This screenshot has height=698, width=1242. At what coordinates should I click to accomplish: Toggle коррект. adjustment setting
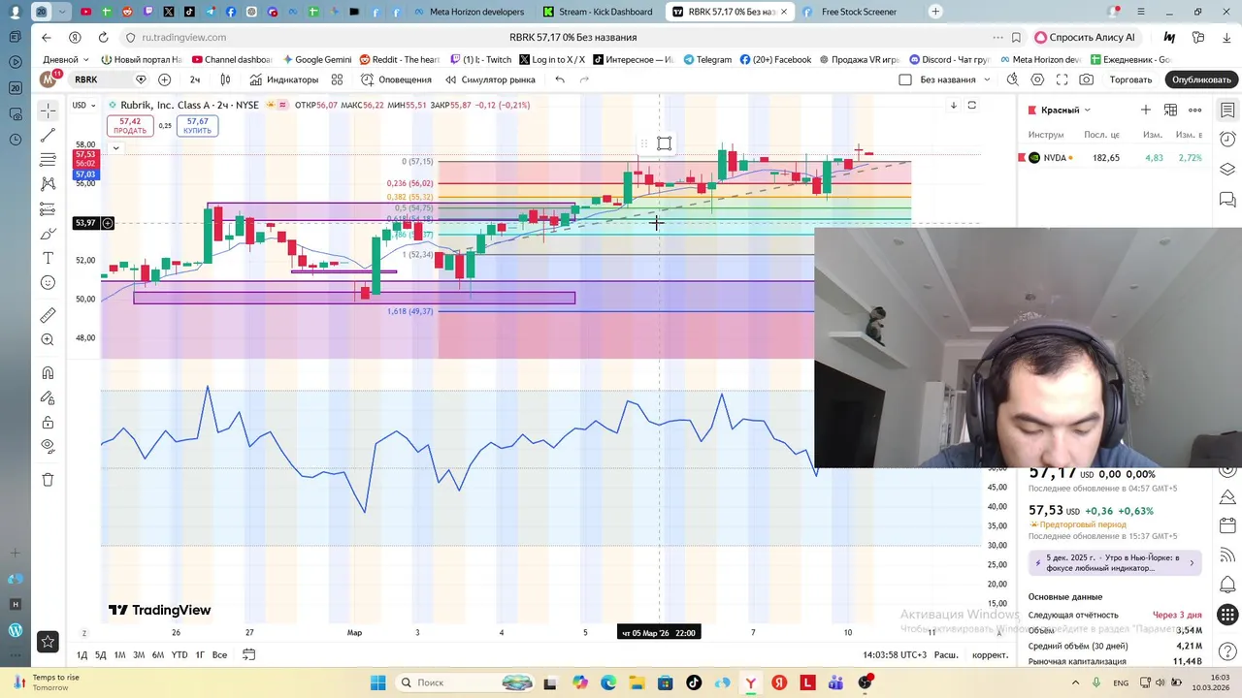pos(990,654)
